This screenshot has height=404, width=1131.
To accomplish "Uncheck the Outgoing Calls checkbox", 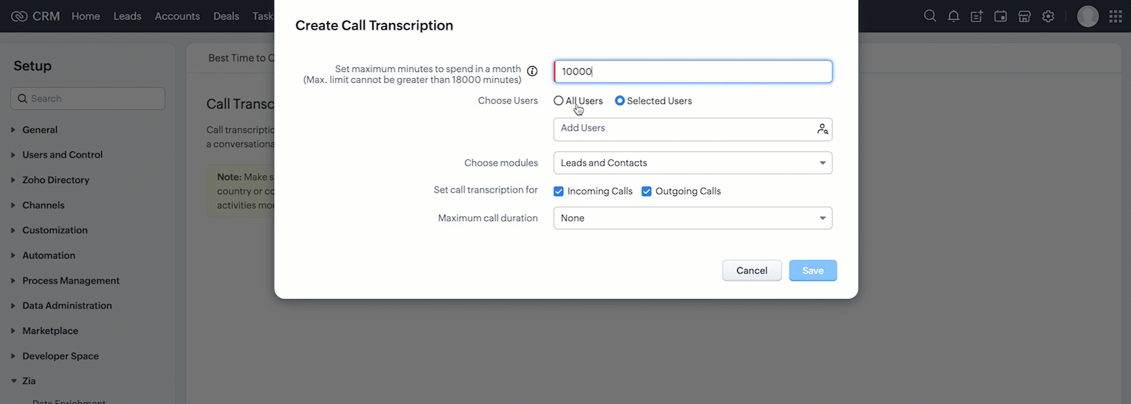I will [646, 191].
